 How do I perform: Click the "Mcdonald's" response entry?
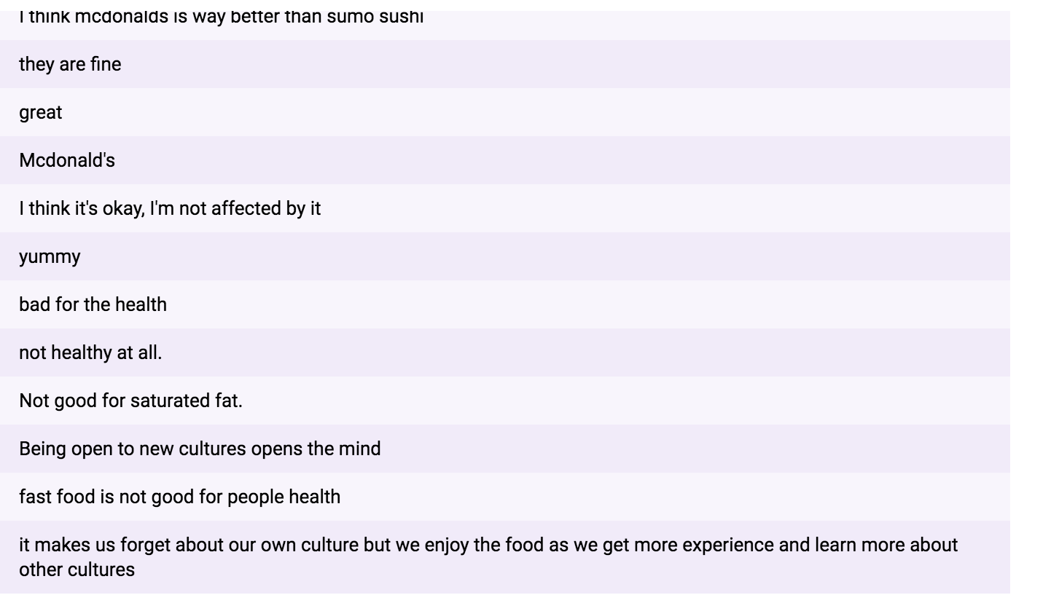[x=67, y=160]
